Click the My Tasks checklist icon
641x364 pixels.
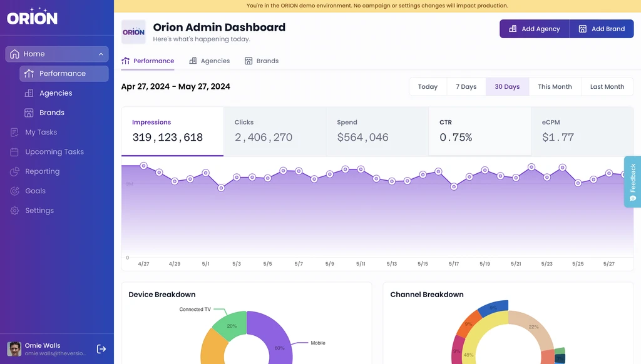pos(15,133)
